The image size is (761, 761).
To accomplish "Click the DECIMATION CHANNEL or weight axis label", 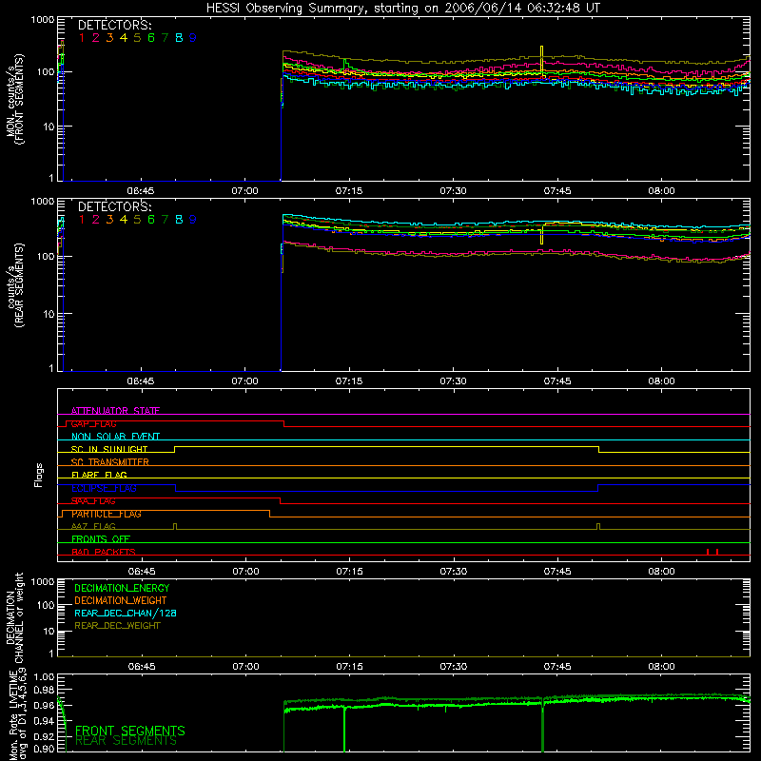I will (14, 617).
